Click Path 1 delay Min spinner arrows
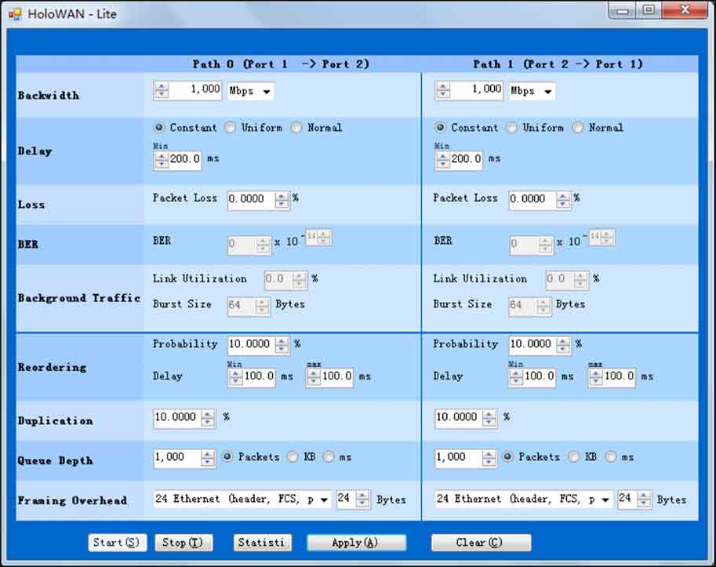 click(443, 160)
